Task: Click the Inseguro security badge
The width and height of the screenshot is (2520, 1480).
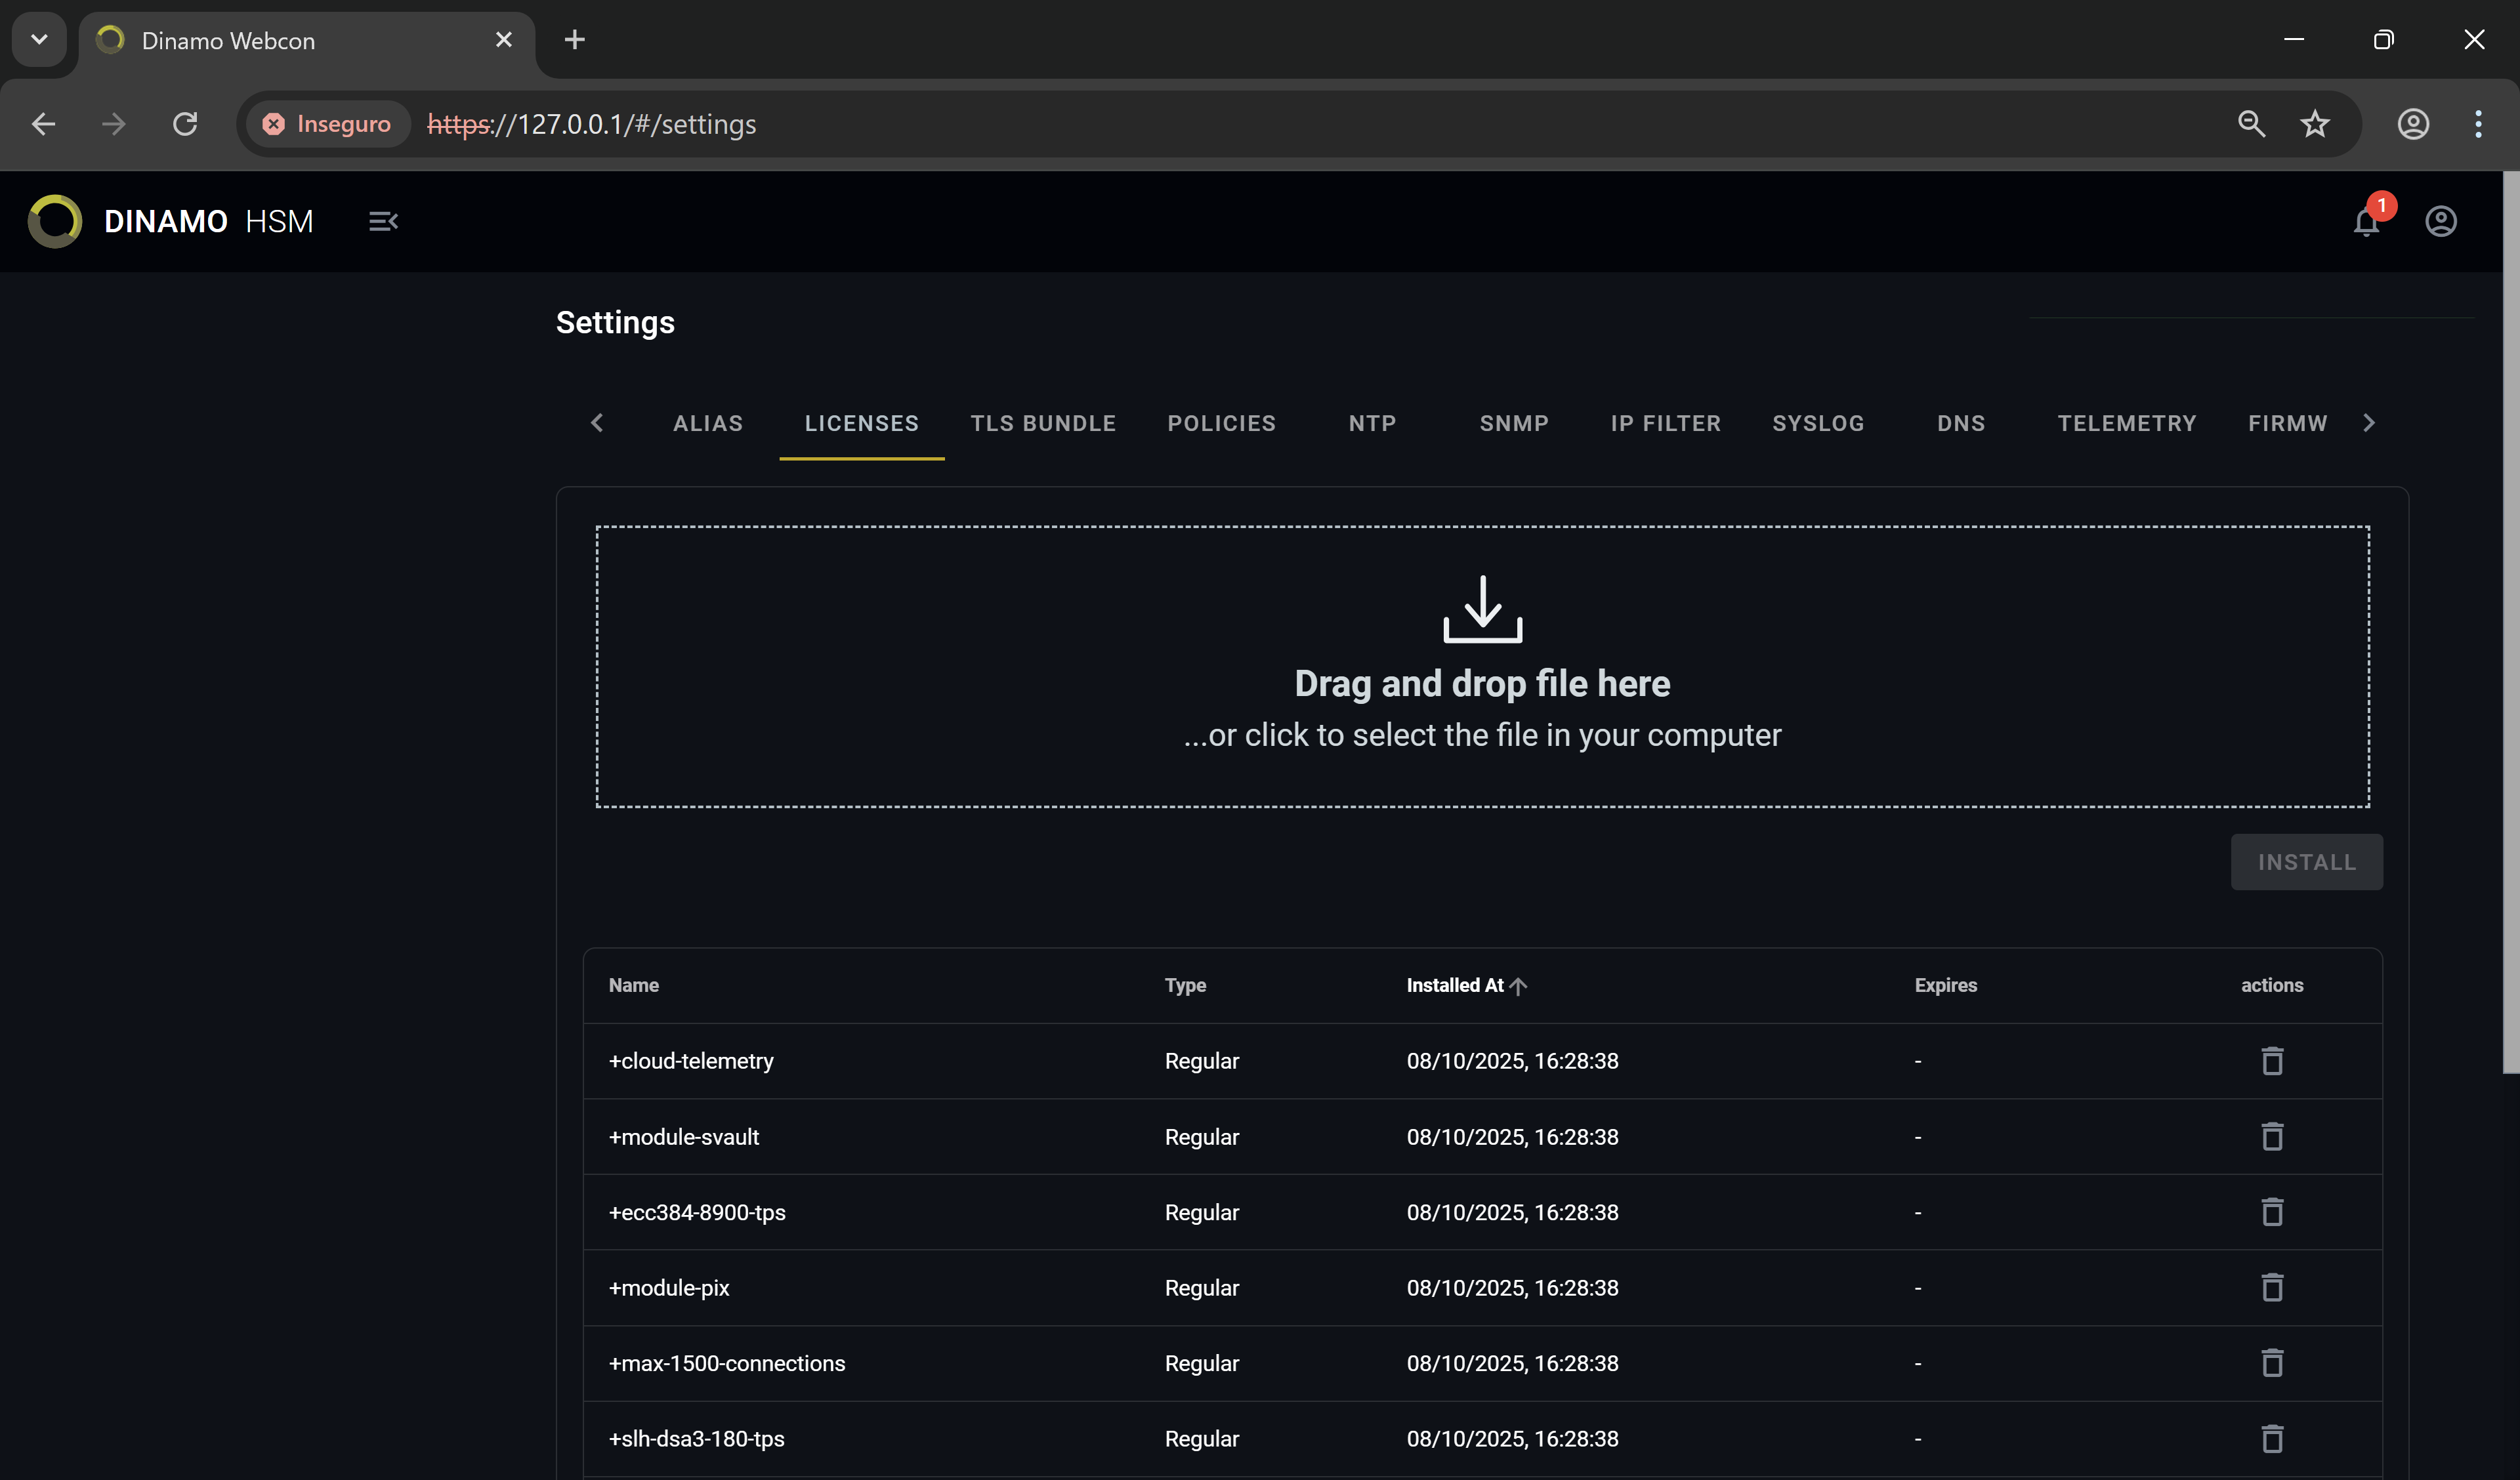Action: pyautogui.click(x=327, y=124)
